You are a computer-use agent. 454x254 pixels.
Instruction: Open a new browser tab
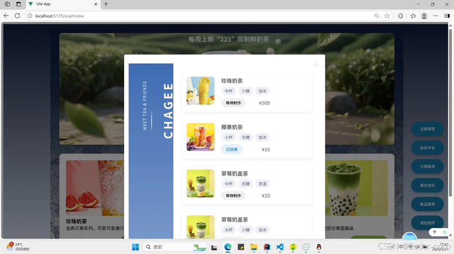(x=106, y=4)
